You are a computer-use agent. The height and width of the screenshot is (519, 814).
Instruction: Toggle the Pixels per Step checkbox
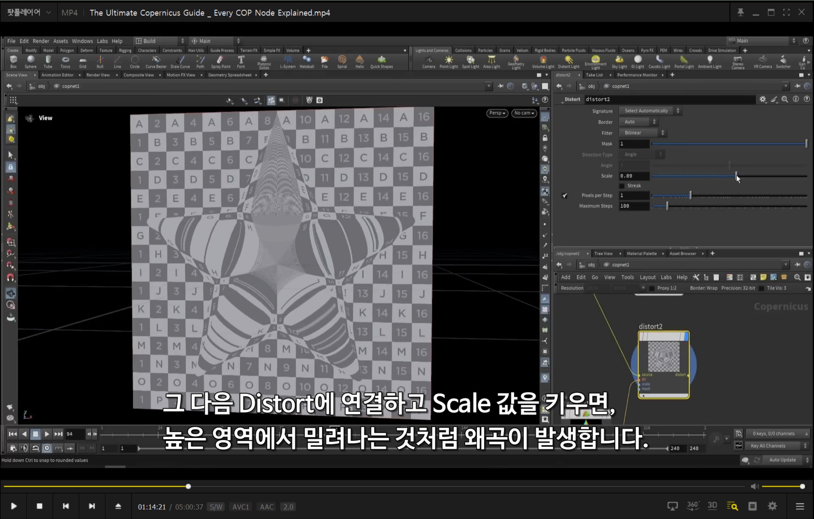click(565, 195)
